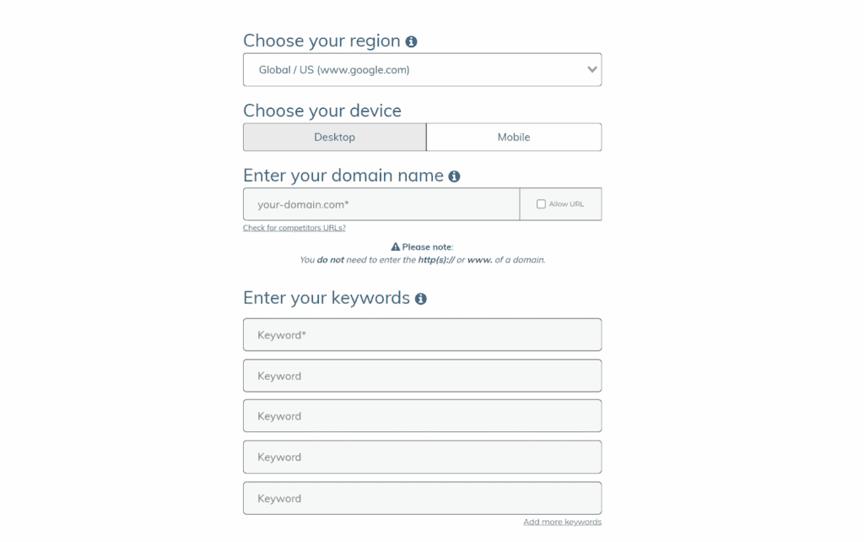Image resolution: width=864 pixels, height=542 pixels.
Task: Click the Add more keywords link
Action: tap(562, 522)
